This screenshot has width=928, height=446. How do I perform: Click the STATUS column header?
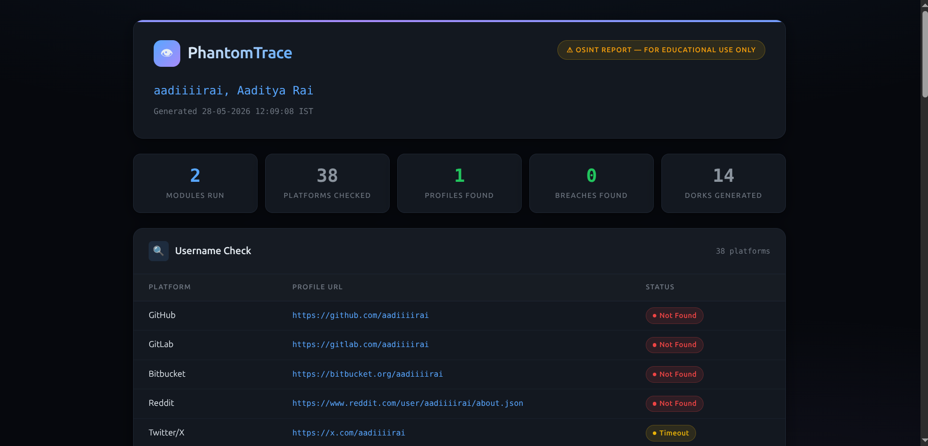click(x=660, y=287)
